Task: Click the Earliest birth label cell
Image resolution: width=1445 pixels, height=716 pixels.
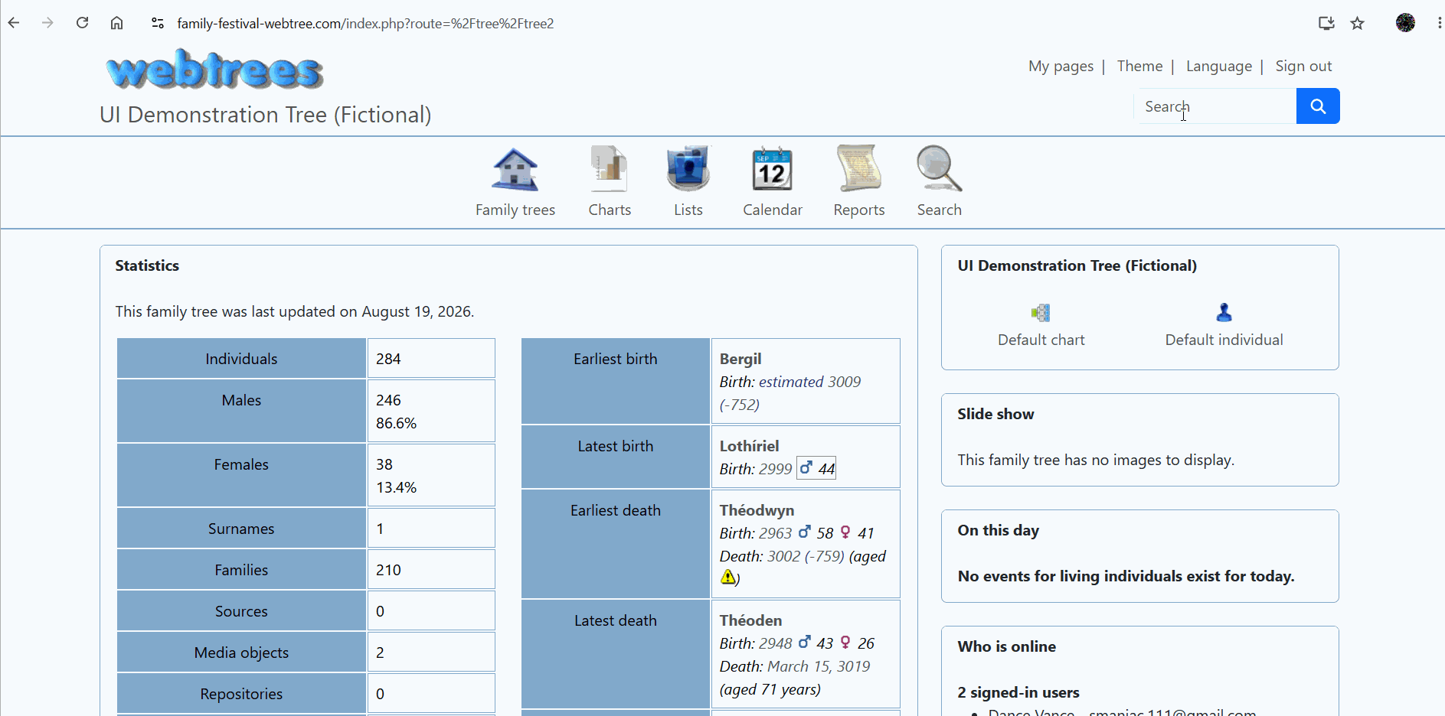Action: click(616, 381)
